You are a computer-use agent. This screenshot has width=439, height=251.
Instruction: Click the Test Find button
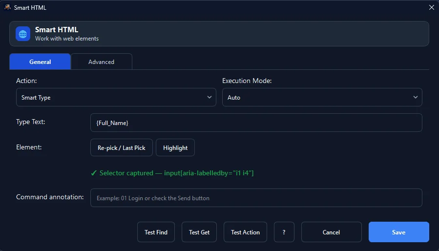(156, 232)
